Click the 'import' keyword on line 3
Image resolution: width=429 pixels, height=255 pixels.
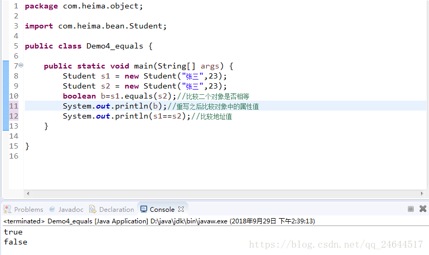pyautogui.click(x=39, y=26)
